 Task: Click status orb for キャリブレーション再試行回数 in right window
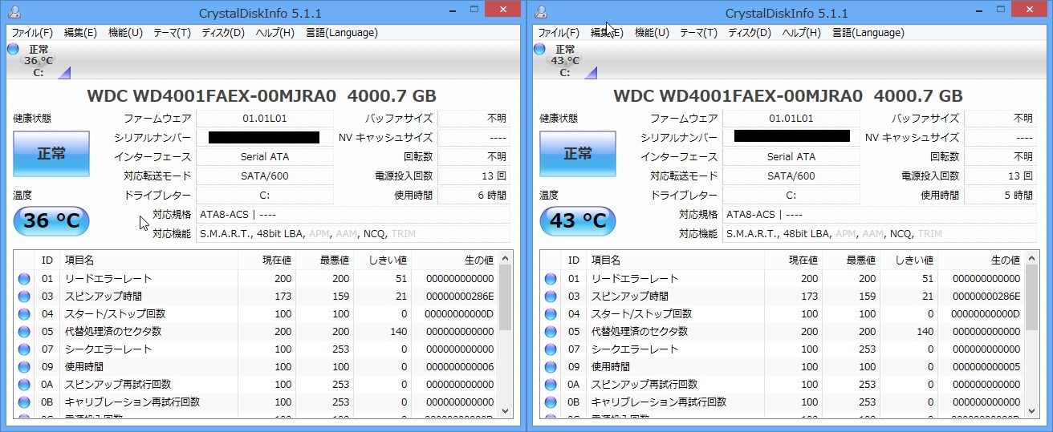pyautogui.click(x=550, y=402)
